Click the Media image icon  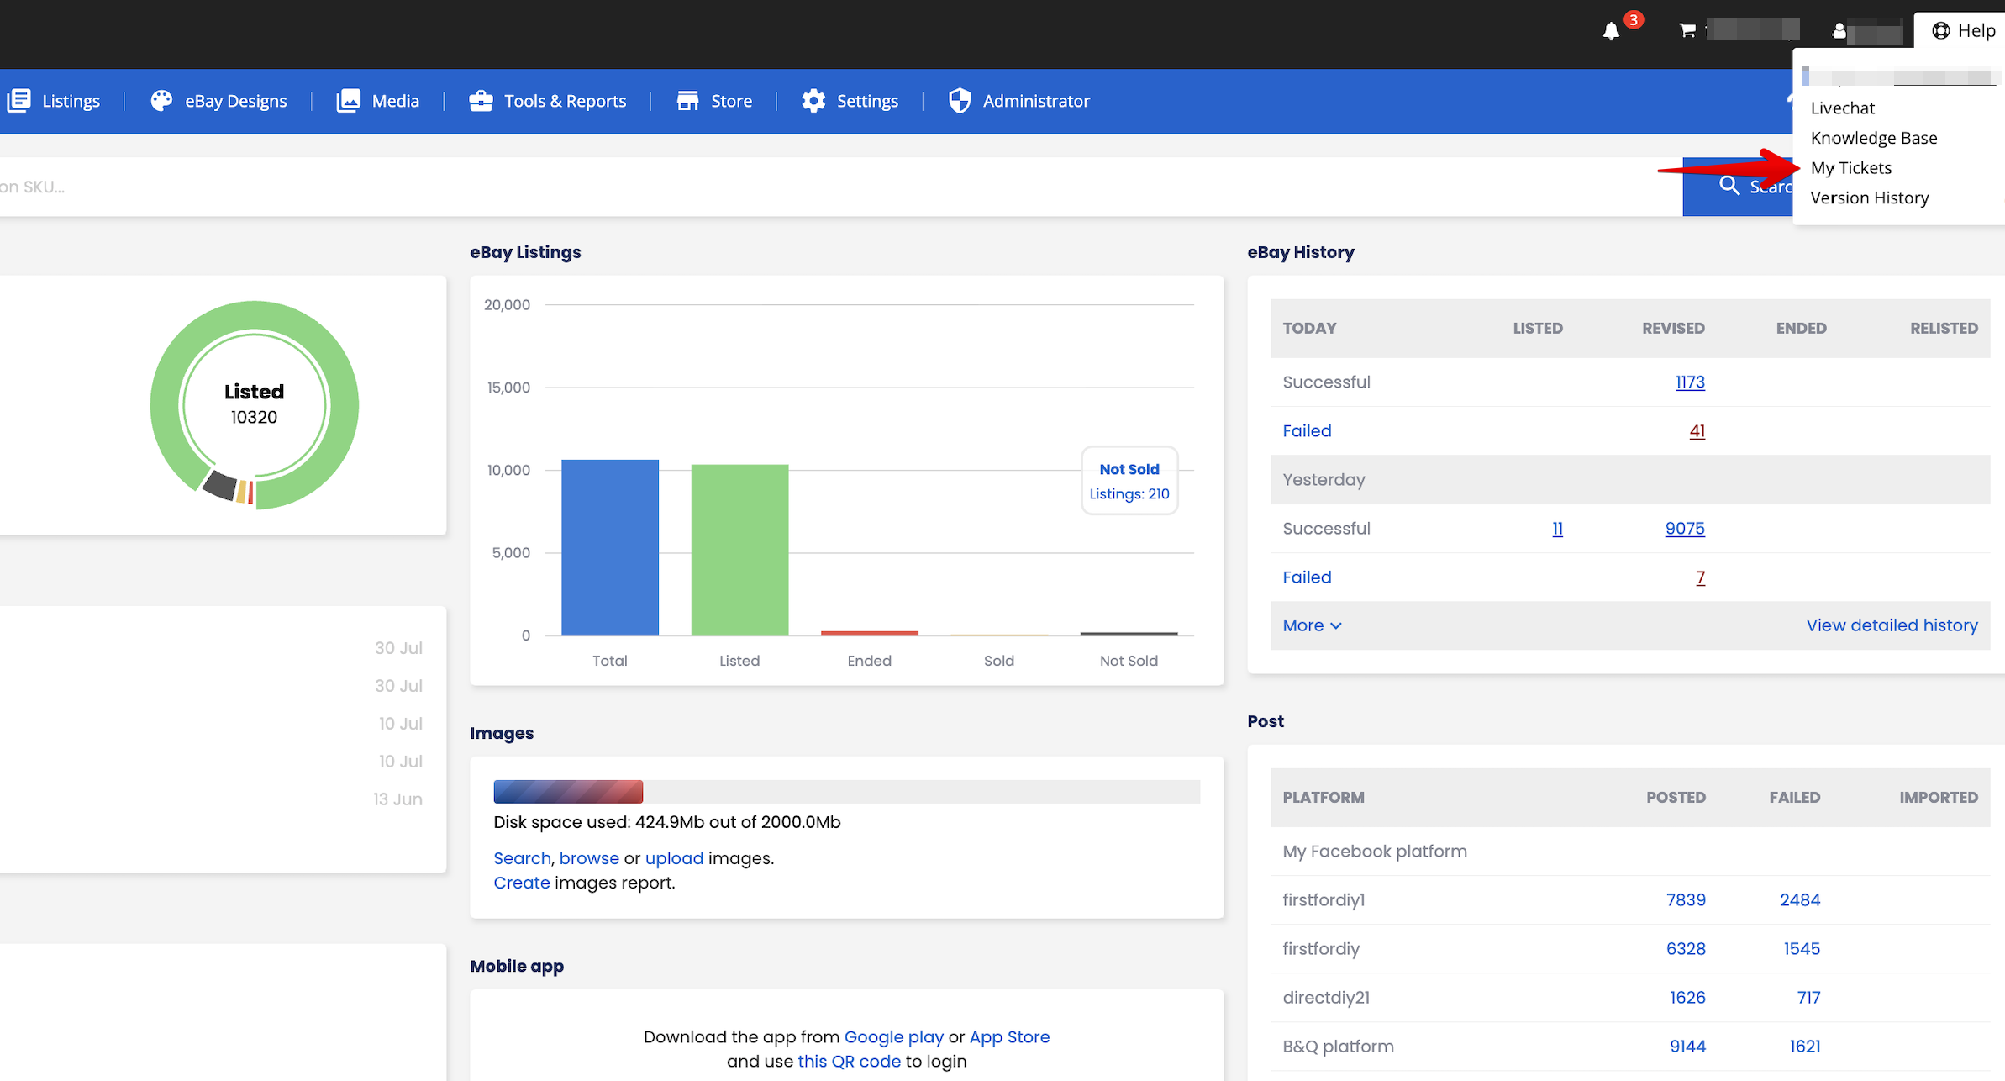click(x=348, y=101)
